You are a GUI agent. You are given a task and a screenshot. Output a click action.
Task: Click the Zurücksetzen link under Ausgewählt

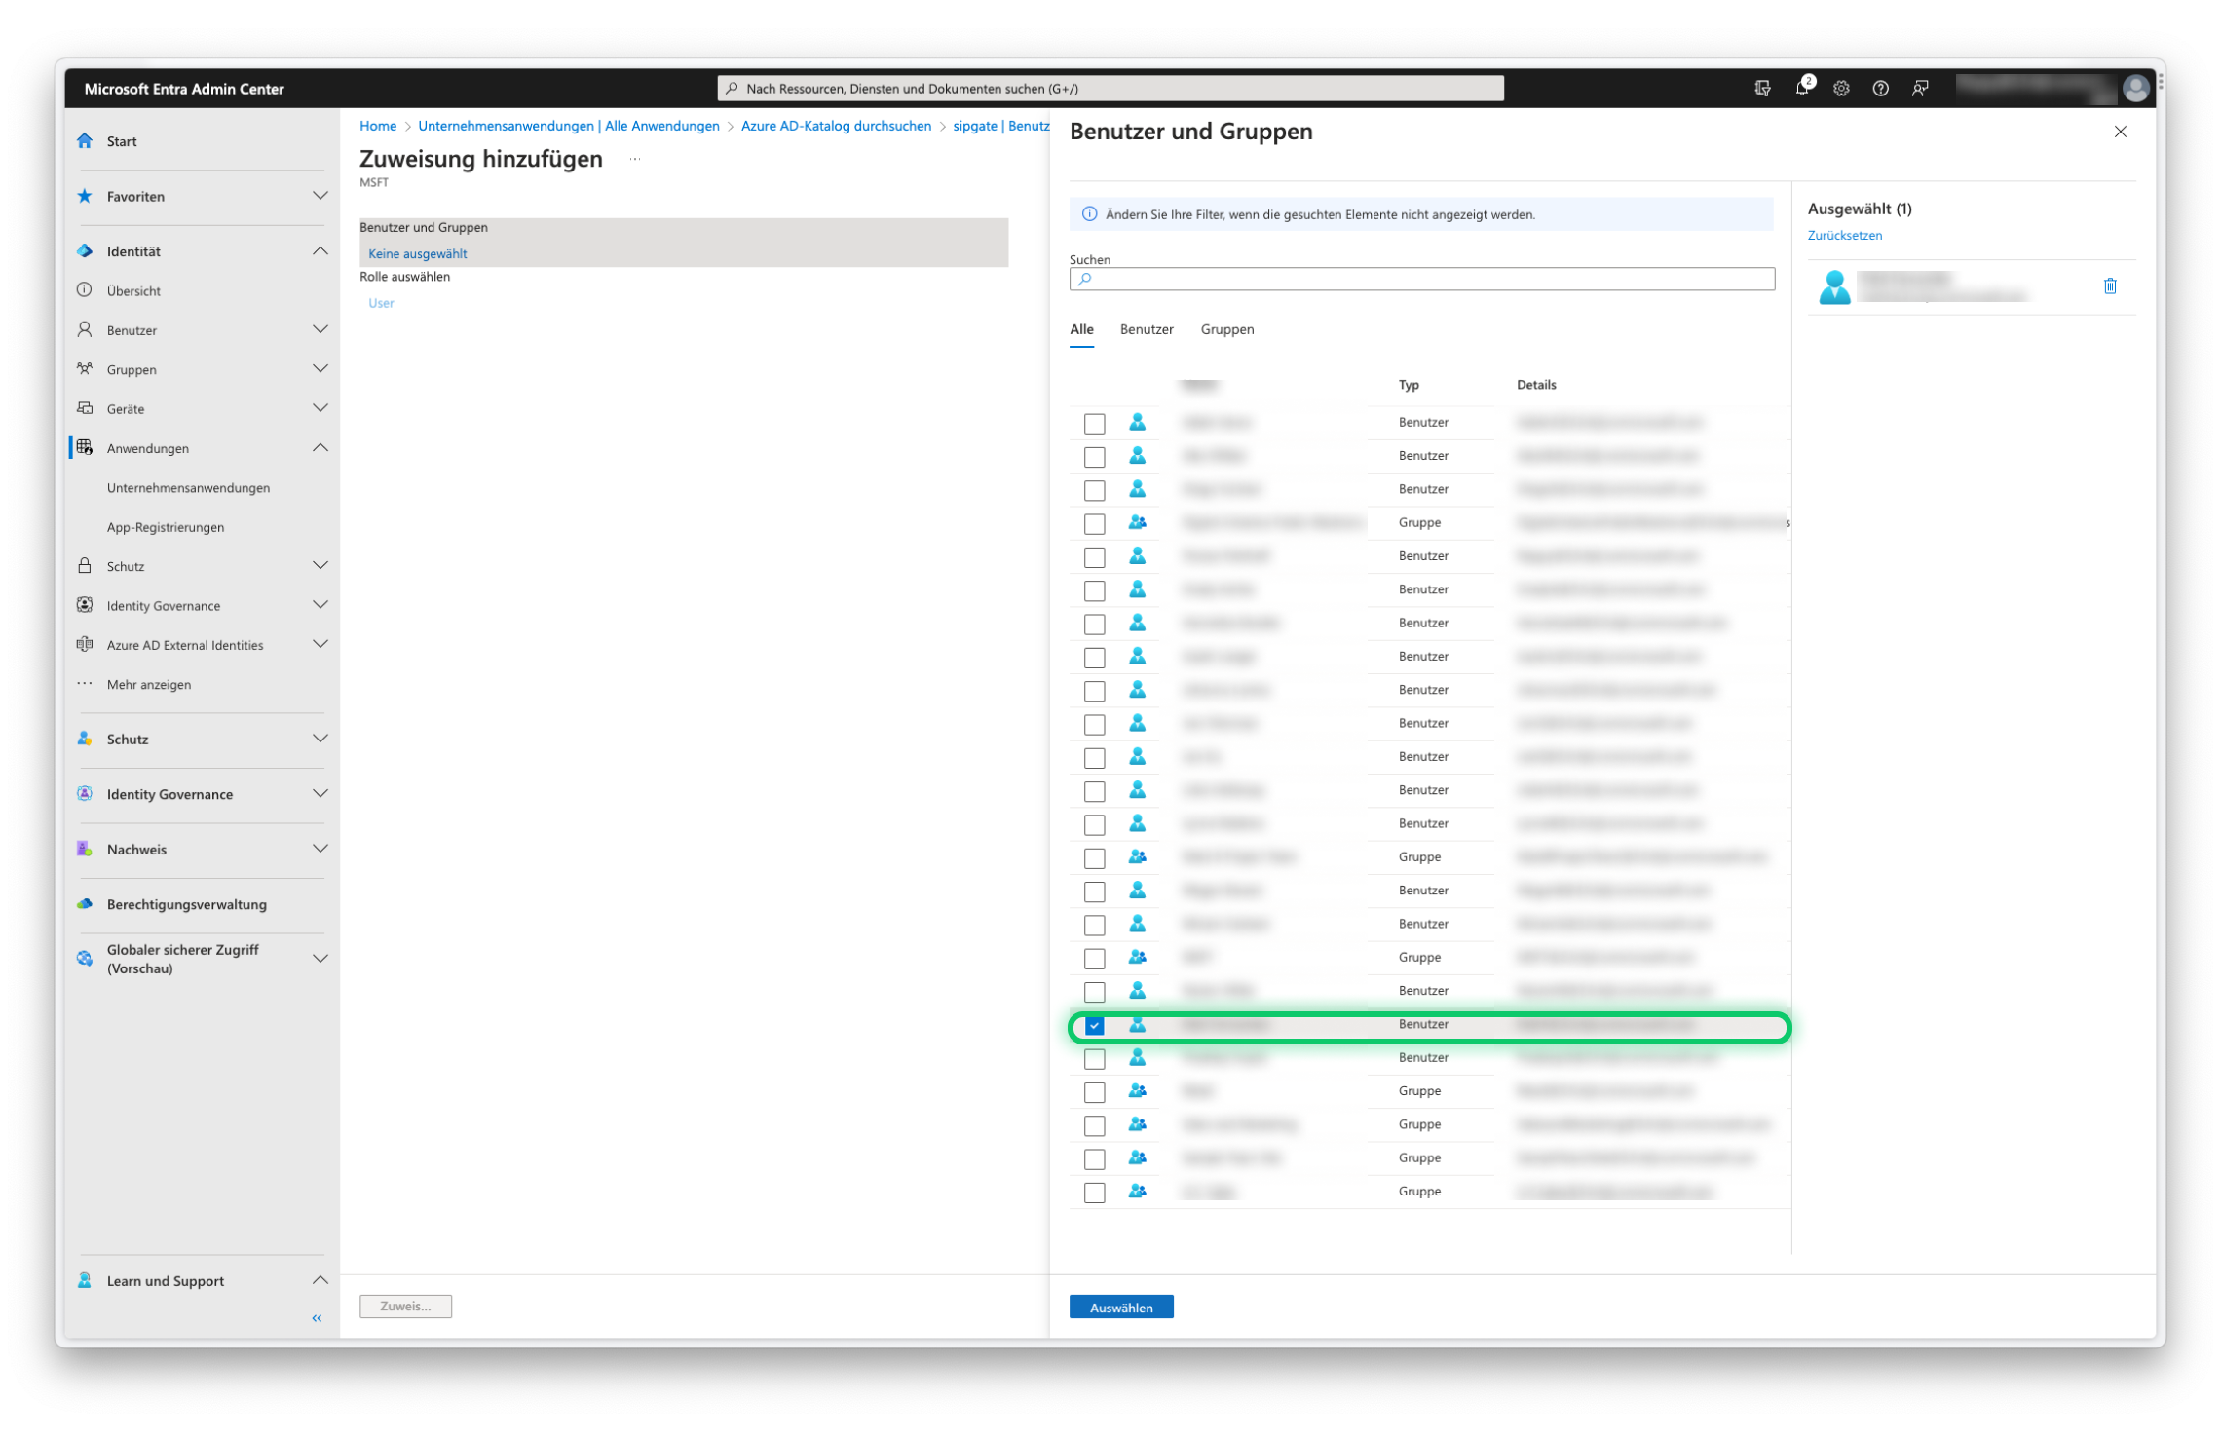1844,235
